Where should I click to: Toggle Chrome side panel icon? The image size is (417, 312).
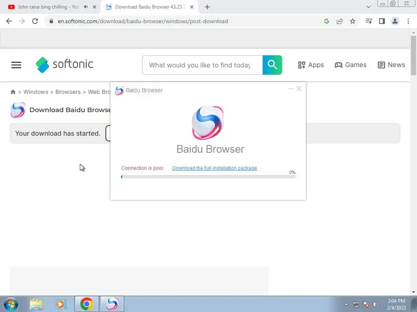click(x=382, y=21)
